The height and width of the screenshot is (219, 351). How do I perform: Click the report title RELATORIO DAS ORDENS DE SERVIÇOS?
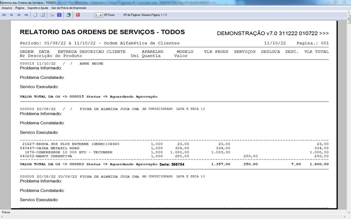pos(102,32)
